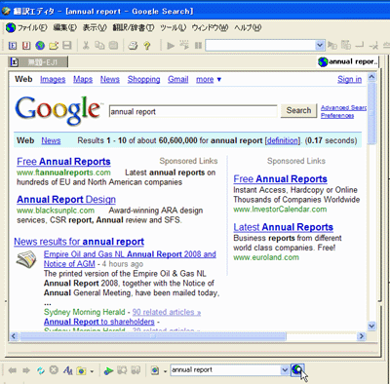Click the Google search input field

pyautogui.click(x=193, y=111)
